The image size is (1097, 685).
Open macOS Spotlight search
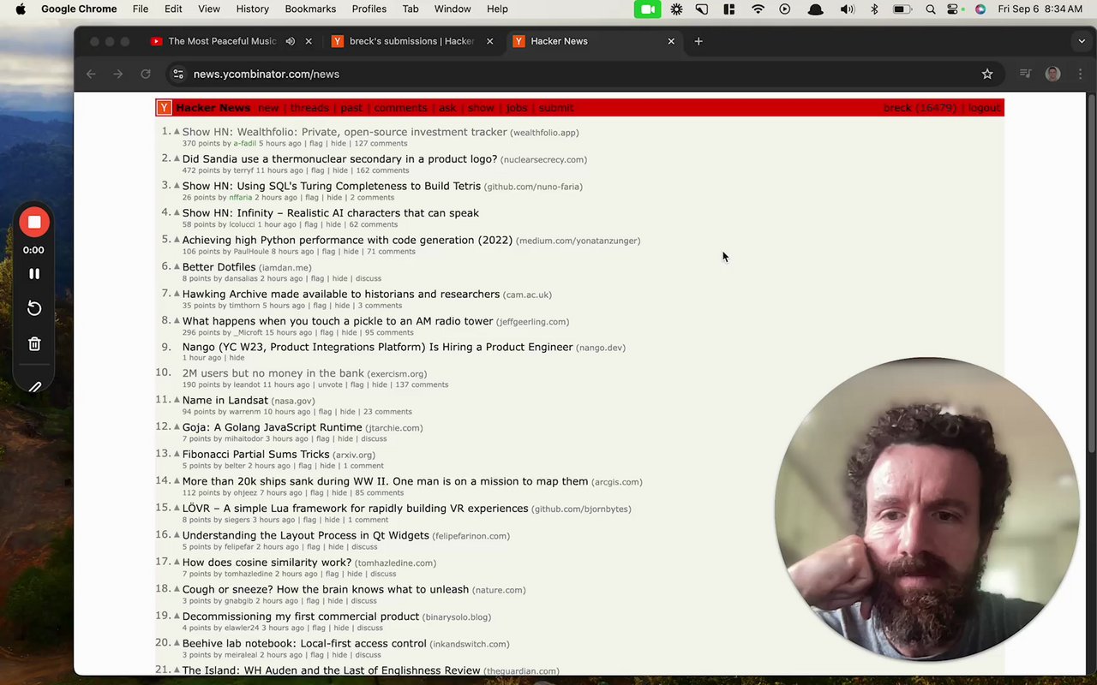pos(931,9)
